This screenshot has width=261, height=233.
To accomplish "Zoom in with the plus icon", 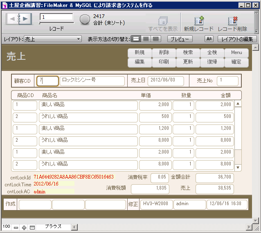I will (x=24, y=228).
